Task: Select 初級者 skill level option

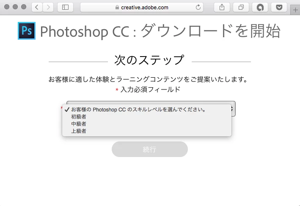Action: (147, 117)
